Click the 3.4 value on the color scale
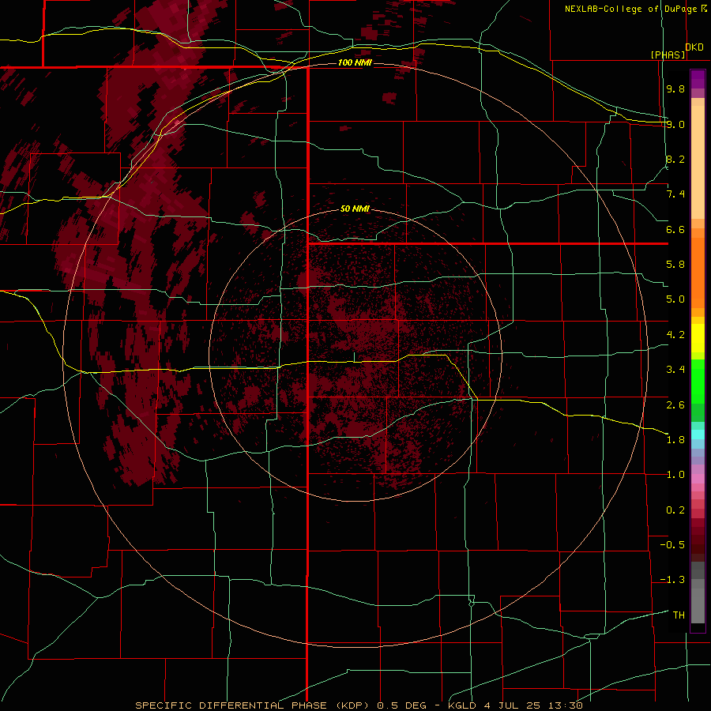 (x=675, y=370)
